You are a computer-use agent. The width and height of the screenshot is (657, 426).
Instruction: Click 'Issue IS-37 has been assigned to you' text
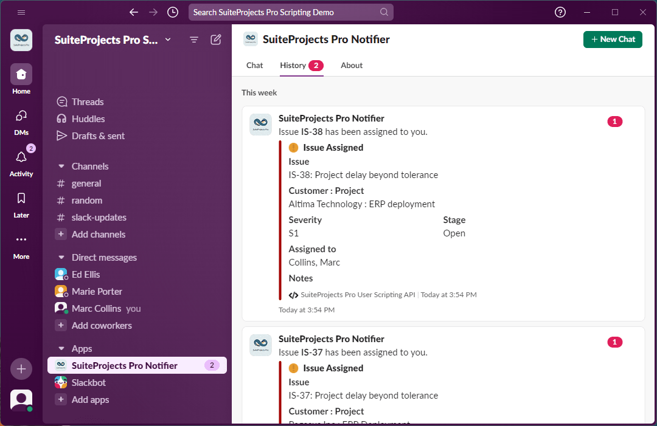click(x=353, y=352)
